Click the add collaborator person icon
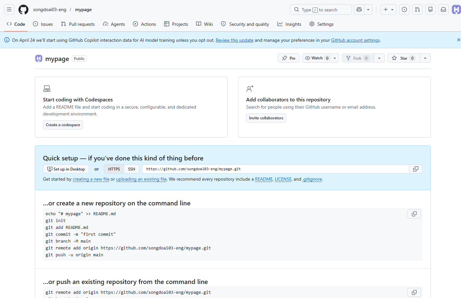 click(x=250, y=88)
